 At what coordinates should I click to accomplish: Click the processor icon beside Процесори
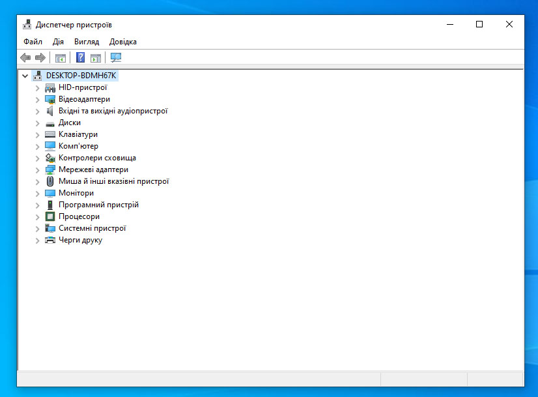(50, 216)
